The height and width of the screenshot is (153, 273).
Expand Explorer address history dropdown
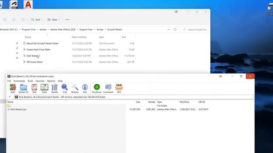(x=168, y=29)
